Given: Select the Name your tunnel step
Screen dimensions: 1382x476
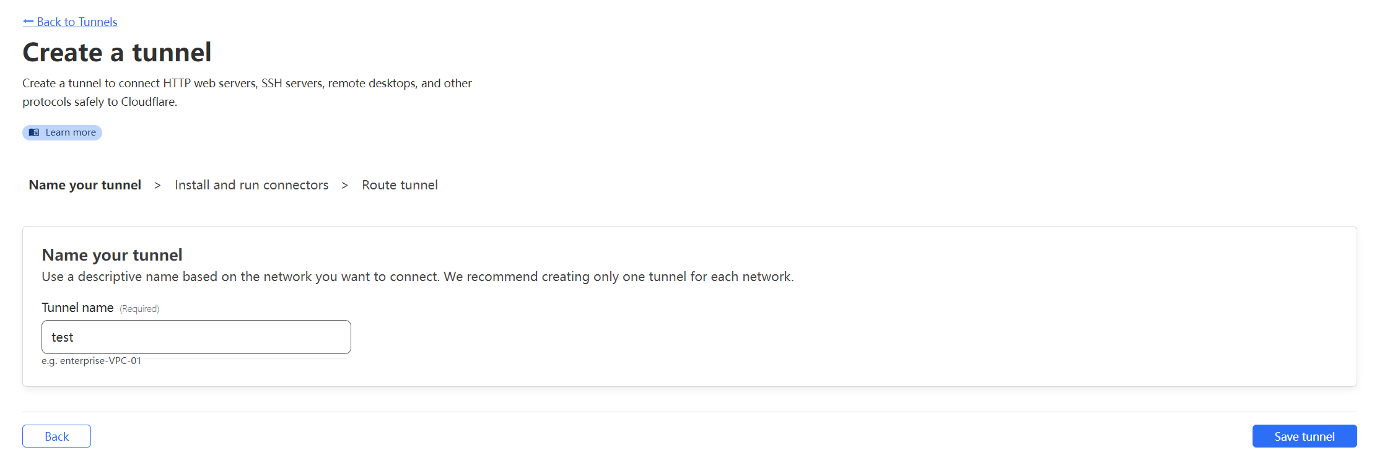Looking at the screenshot, I should 85,185.
